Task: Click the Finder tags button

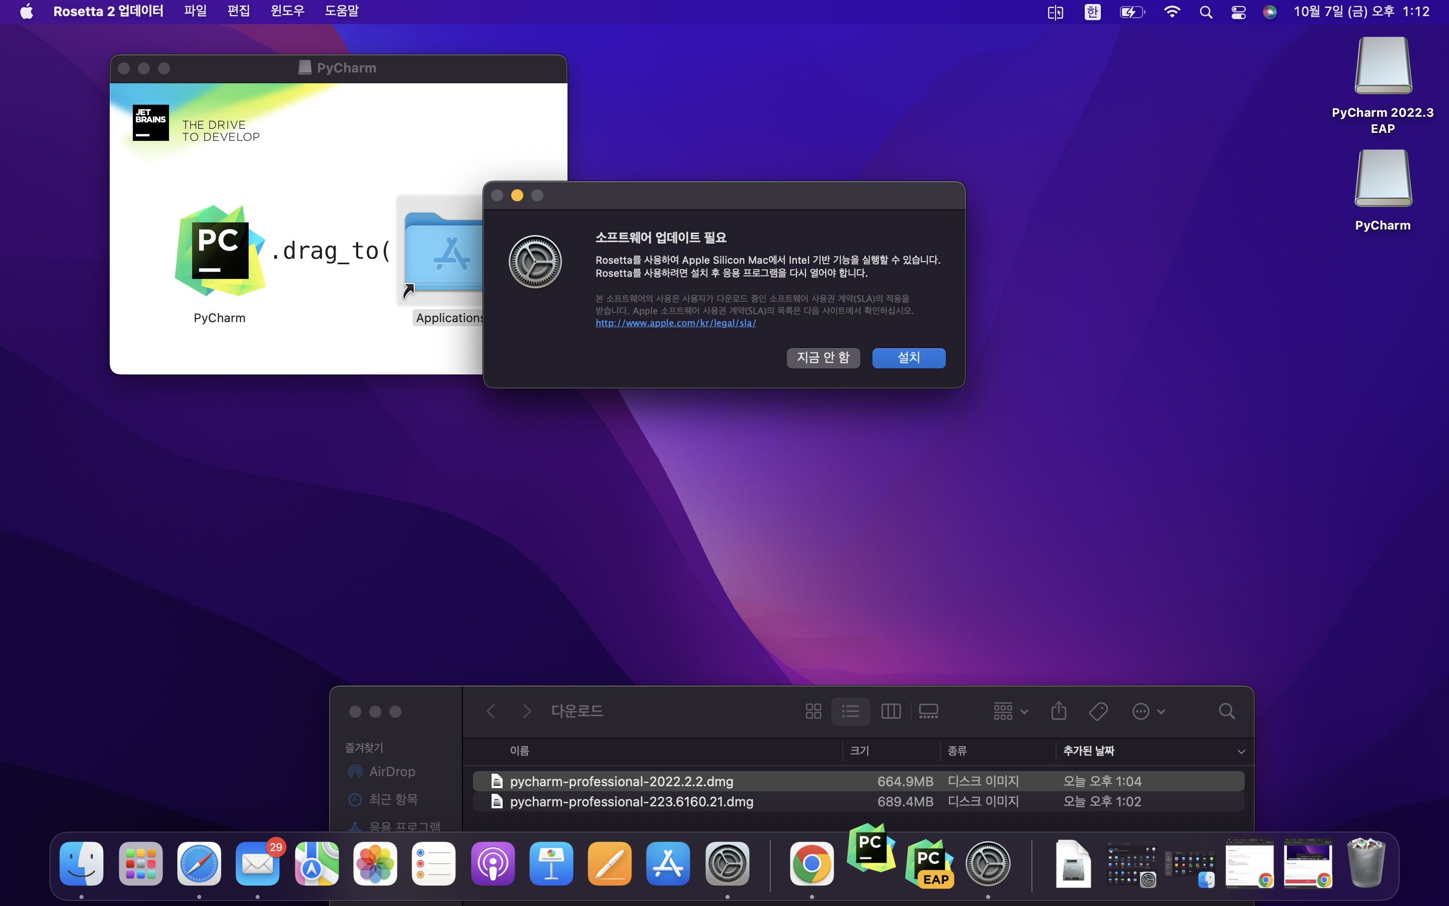Action: (x=1098, y=711)
